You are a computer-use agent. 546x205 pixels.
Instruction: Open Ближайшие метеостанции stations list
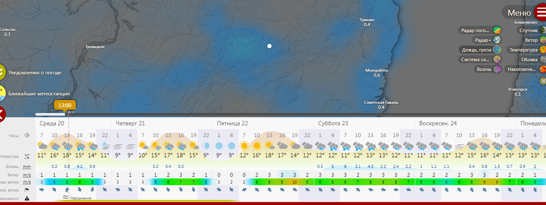pos(39,94)
